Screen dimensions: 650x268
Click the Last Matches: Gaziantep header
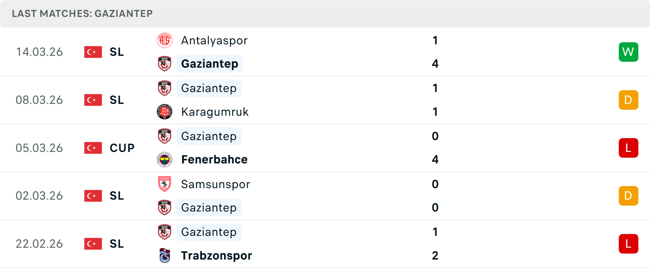click(82, 14)
